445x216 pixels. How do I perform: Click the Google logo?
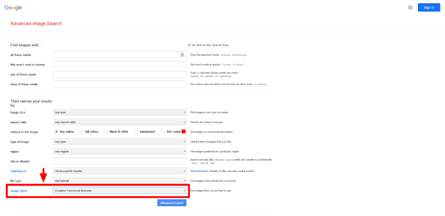[13, 8]
